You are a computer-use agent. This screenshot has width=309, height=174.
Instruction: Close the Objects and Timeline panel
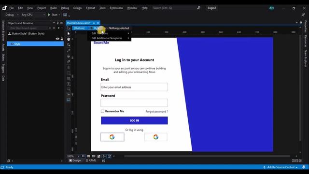61,23
